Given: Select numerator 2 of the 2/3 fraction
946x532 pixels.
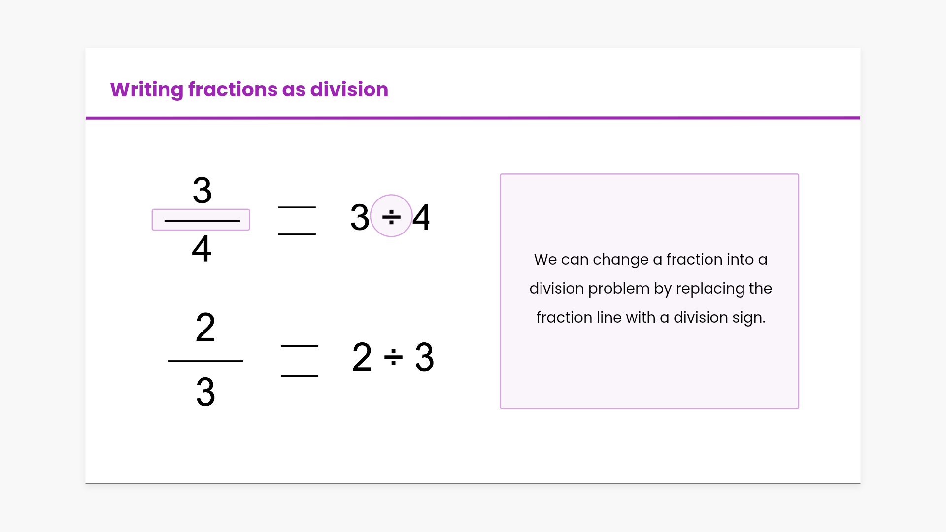Looking at the screenshot, I should [205, 328].
